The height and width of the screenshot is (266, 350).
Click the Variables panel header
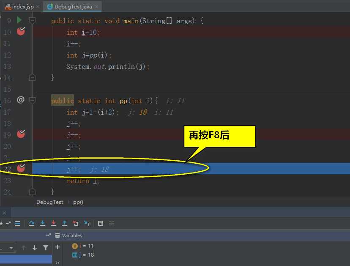(72, 236)
